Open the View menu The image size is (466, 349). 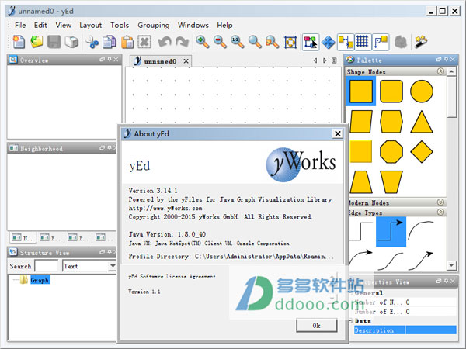64,26
